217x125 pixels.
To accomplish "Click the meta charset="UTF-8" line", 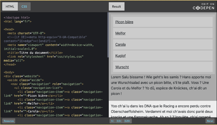I will (26, 33).
